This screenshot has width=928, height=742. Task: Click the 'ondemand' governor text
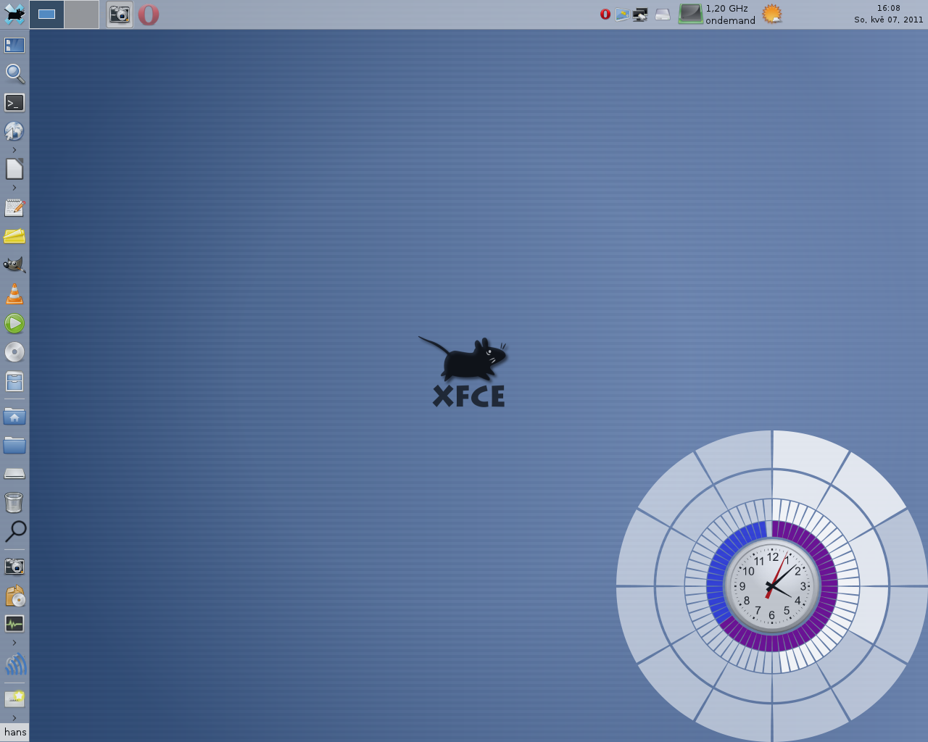tap(730, 20)
